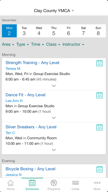108x192 pixels.
Task: Open Silver Sneakers - Any Level class
Action: pyautogui.click(x=31, y=127)
